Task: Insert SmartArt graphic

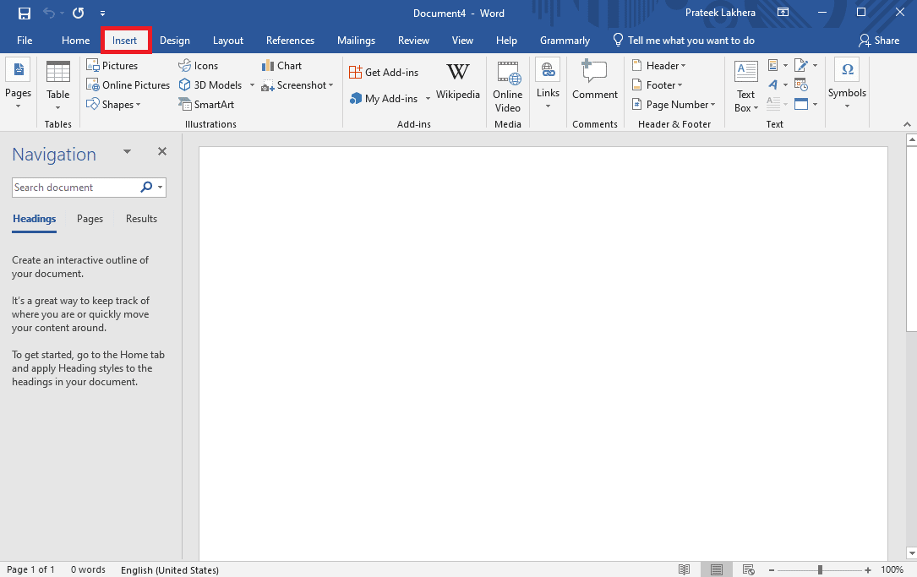Action: pyautogui.click(x=206, y=104)
